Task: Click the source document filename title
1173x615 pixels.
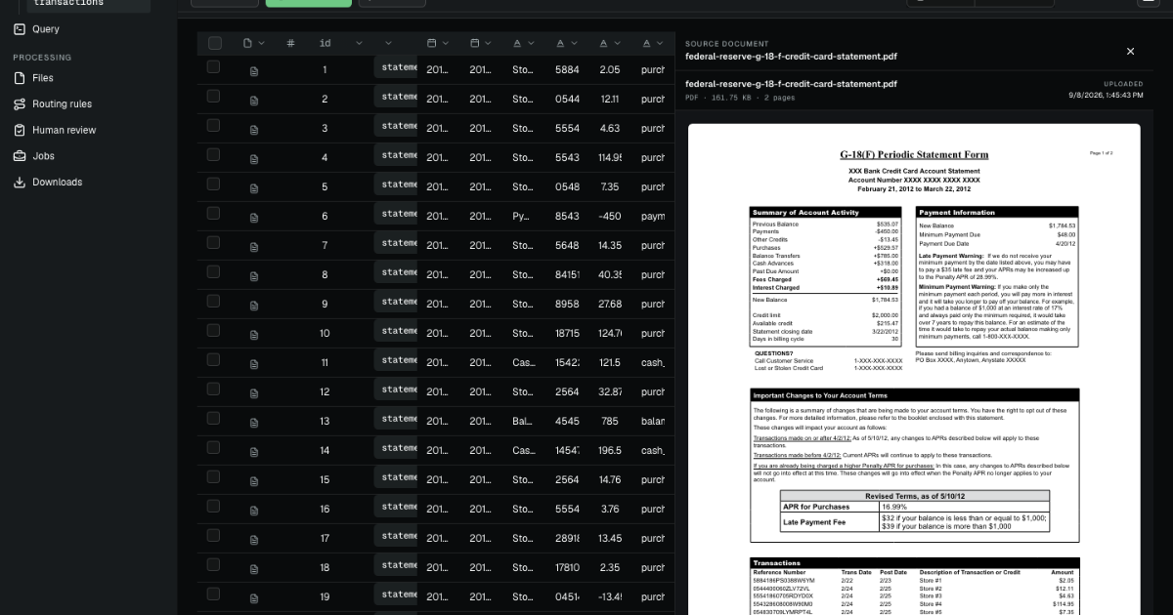Action: pos(791,57)
